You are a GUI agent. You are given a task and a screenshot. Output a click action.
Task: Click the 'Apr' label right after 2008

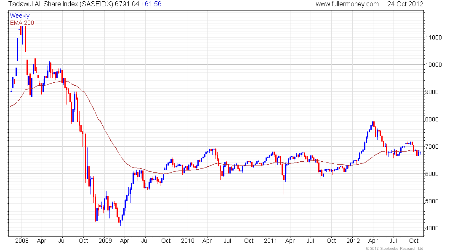(x=42, y=241)
